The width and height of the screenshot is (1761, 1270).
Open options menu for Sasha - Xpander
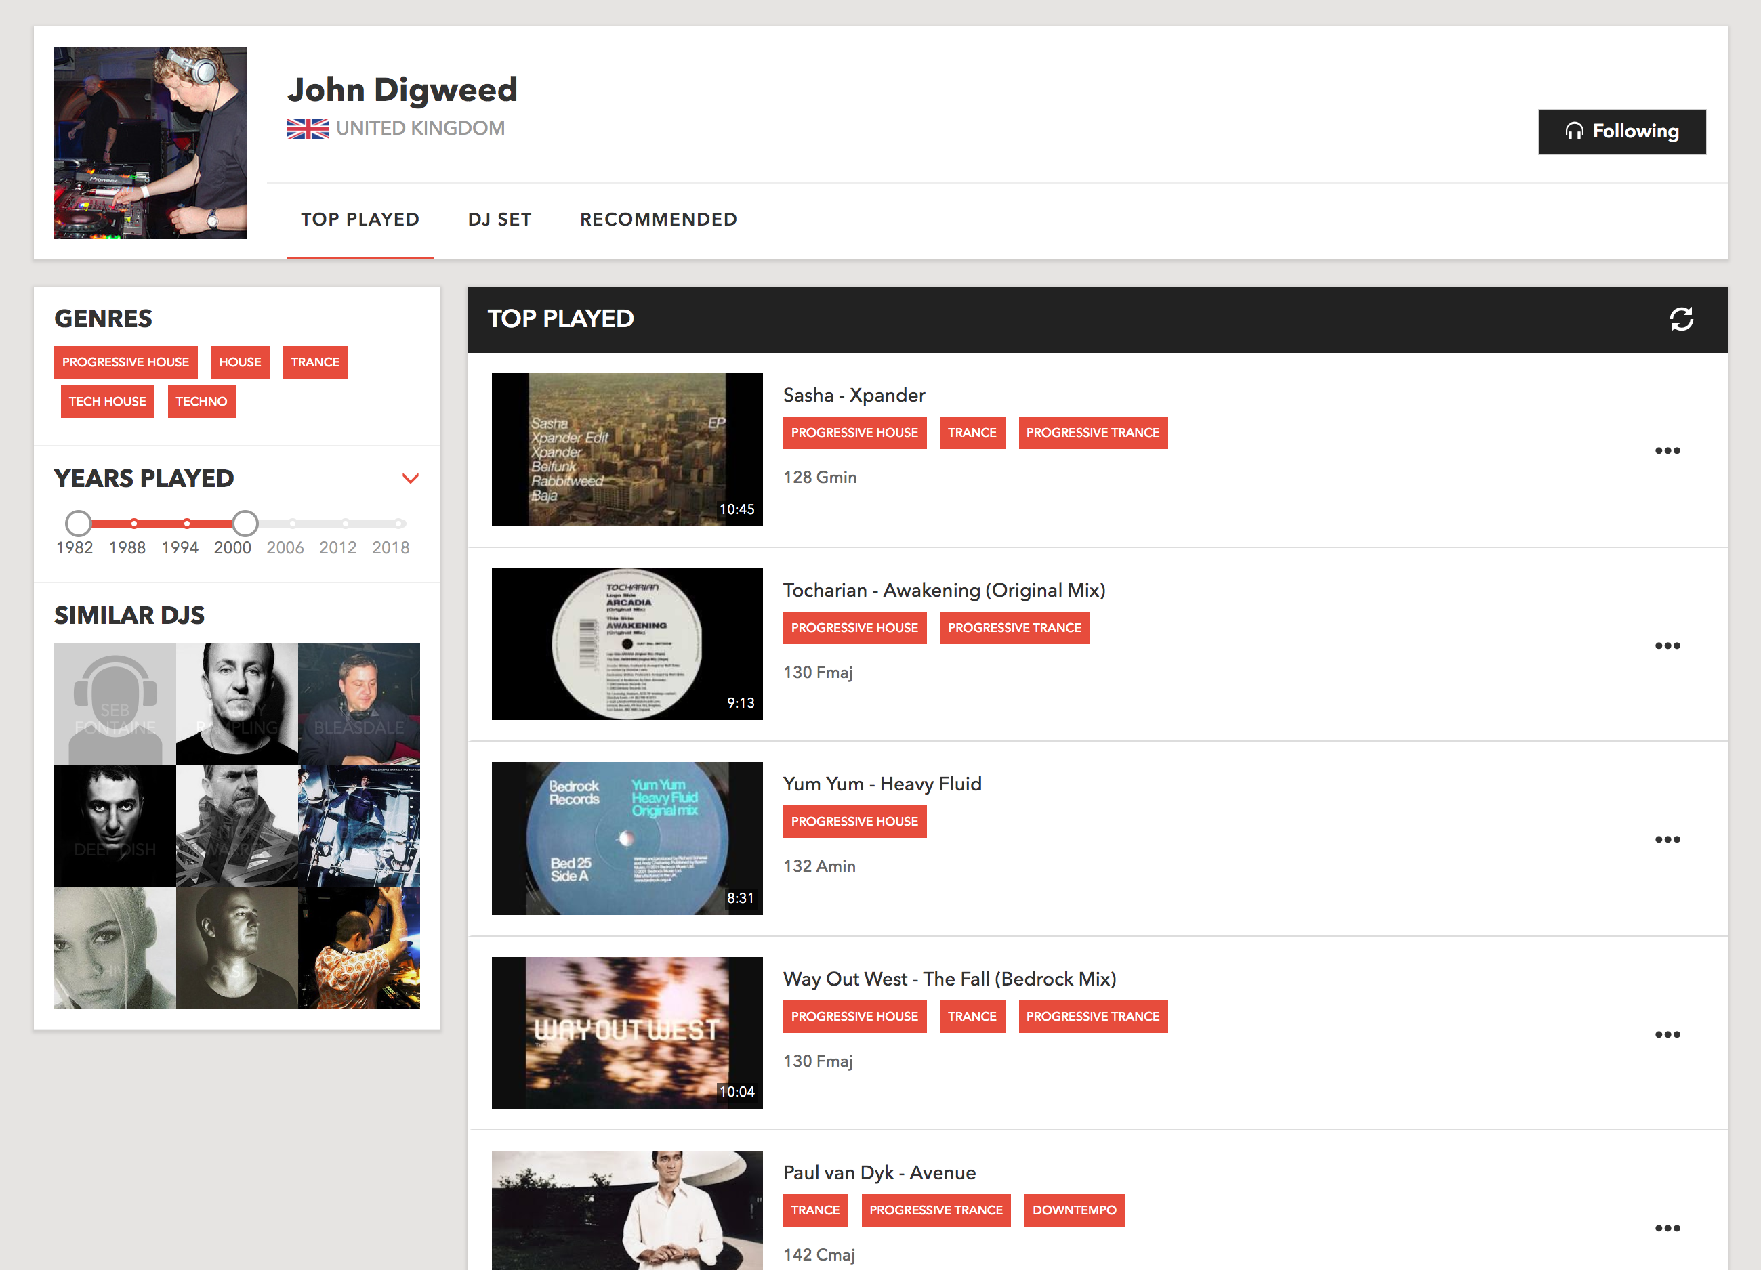1667,450
